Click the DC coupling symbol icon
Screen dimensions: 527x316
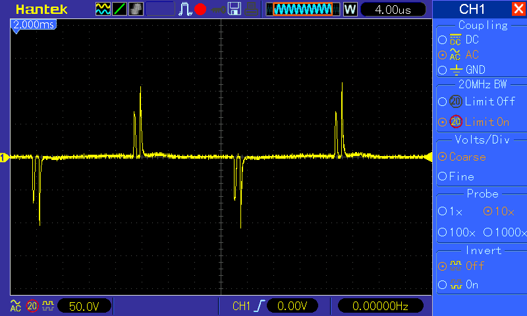point(455,39)
